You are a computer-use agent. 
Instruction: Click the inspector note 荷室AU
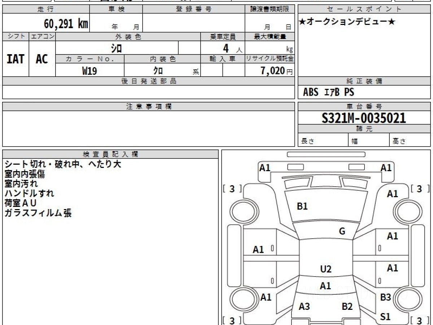(x=21, y=203)
